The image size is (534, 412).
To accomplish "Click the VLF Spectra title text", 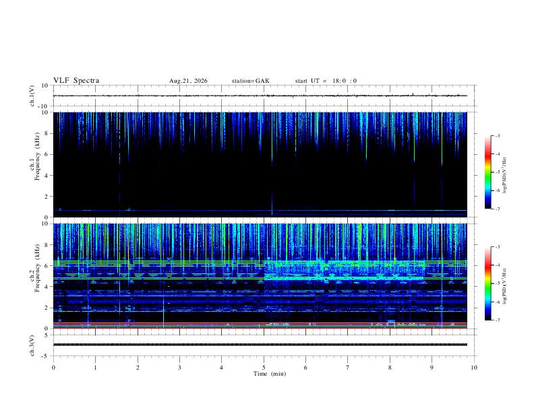I will coord(76,81).
